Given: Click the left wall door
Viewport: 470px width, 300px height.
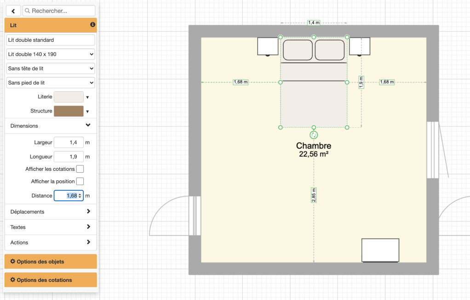Looking at the screenshot, I should coord(195,215).
